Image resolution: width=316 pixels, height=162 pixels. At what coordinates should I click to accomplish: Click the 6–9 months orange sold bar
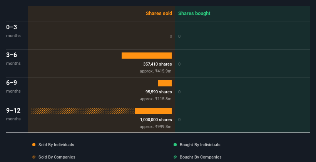pos(165,83)
